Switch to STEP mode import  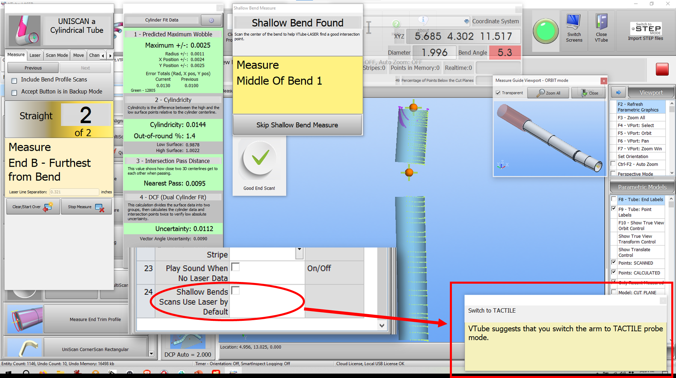click(x=646, y=31)
